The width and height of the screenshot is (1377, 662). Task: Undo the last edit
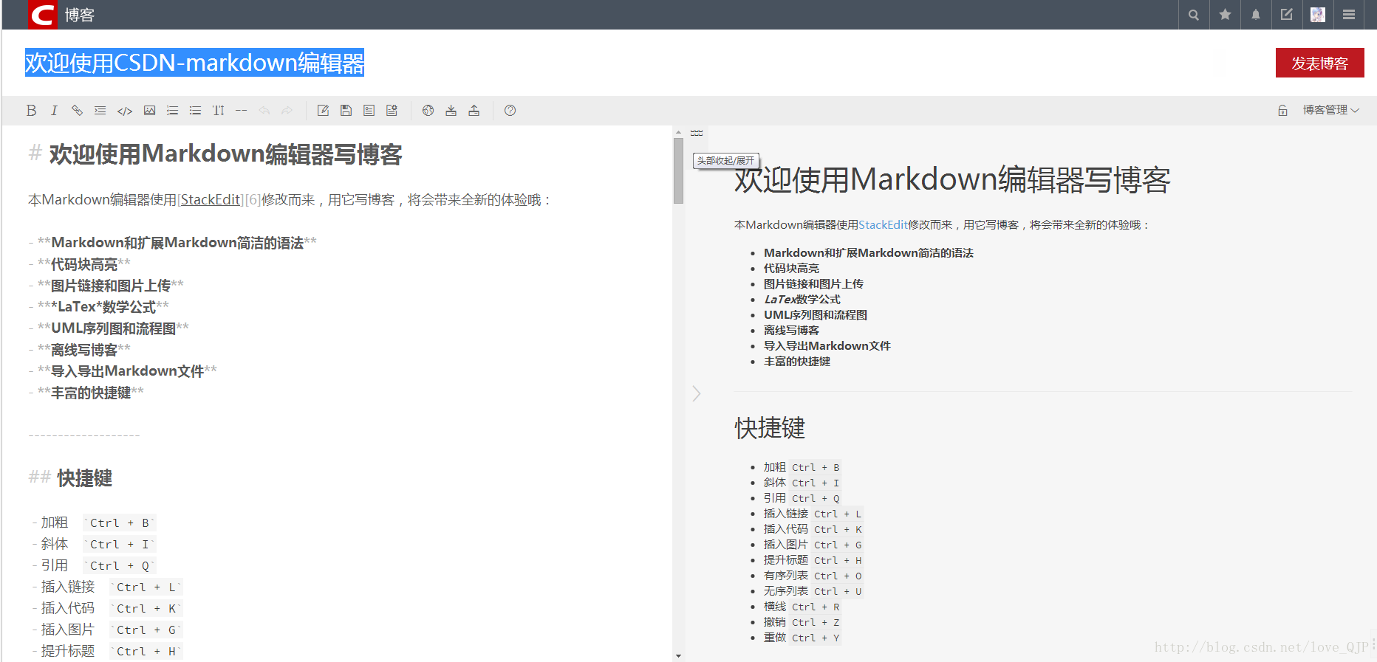pyautogui.click(x=264, y=111)
